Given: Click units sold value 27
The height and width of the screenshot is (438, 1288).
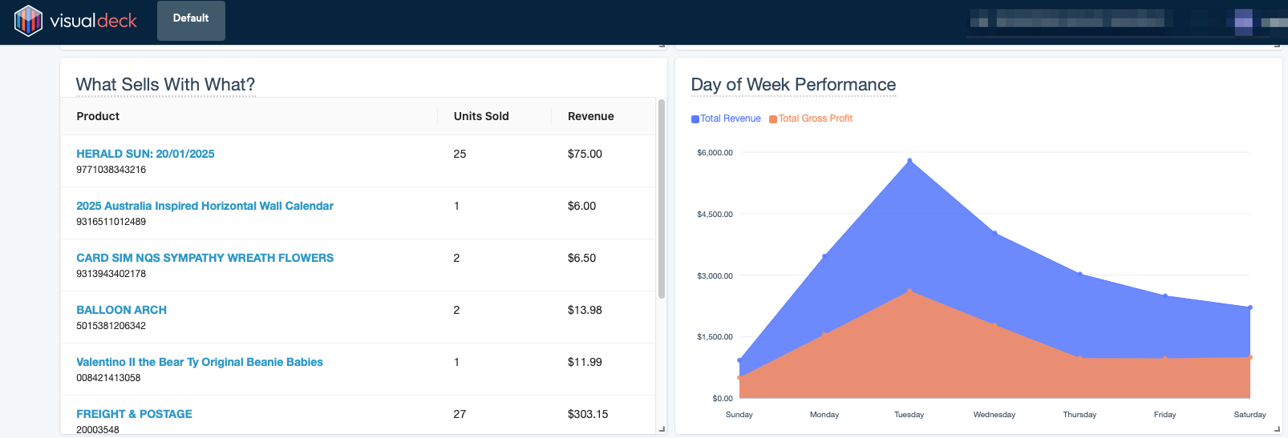Looking at the screenshot, I should [x=460, y=414].
